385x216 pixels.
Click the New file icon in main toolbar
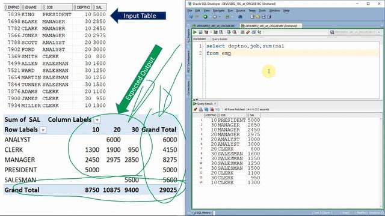(252, 17)
